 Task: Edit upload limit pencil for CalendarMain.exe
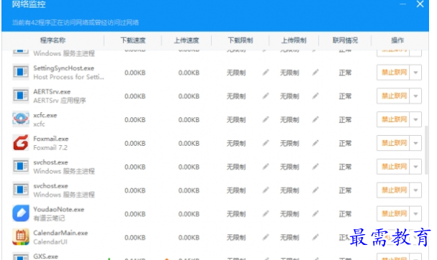315,238
